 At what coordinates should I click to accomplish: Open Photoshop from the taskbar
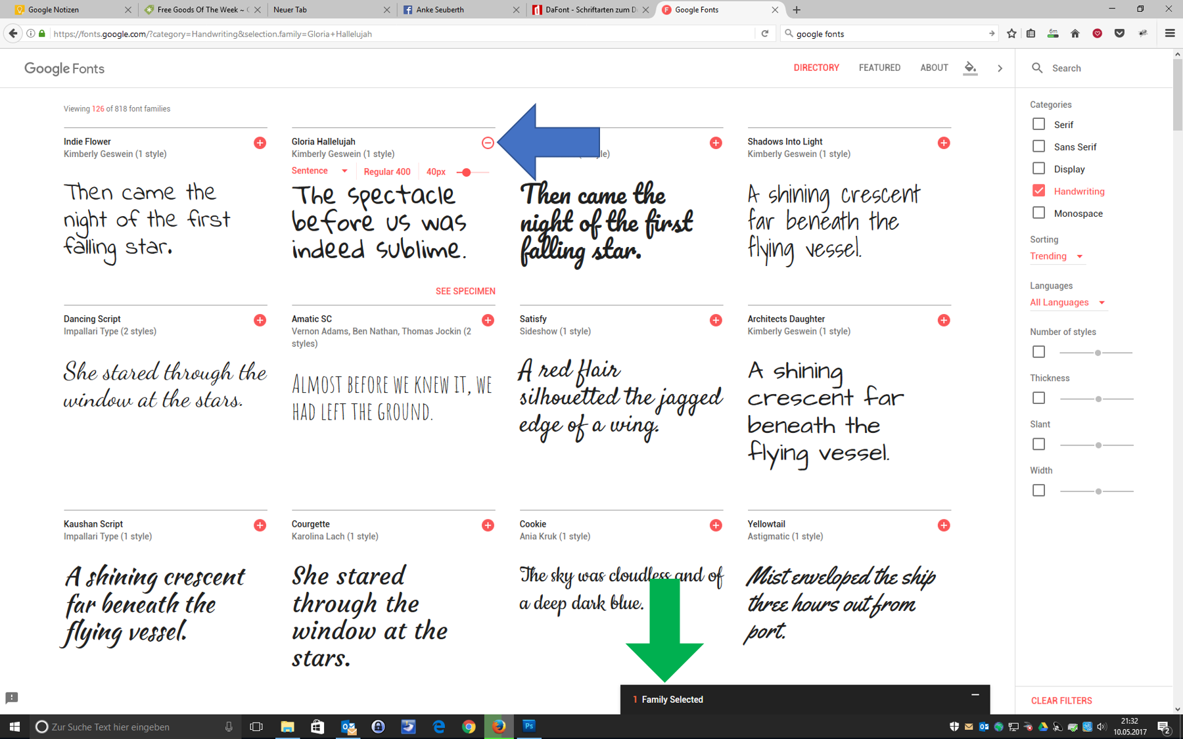[x=529, y=726]
